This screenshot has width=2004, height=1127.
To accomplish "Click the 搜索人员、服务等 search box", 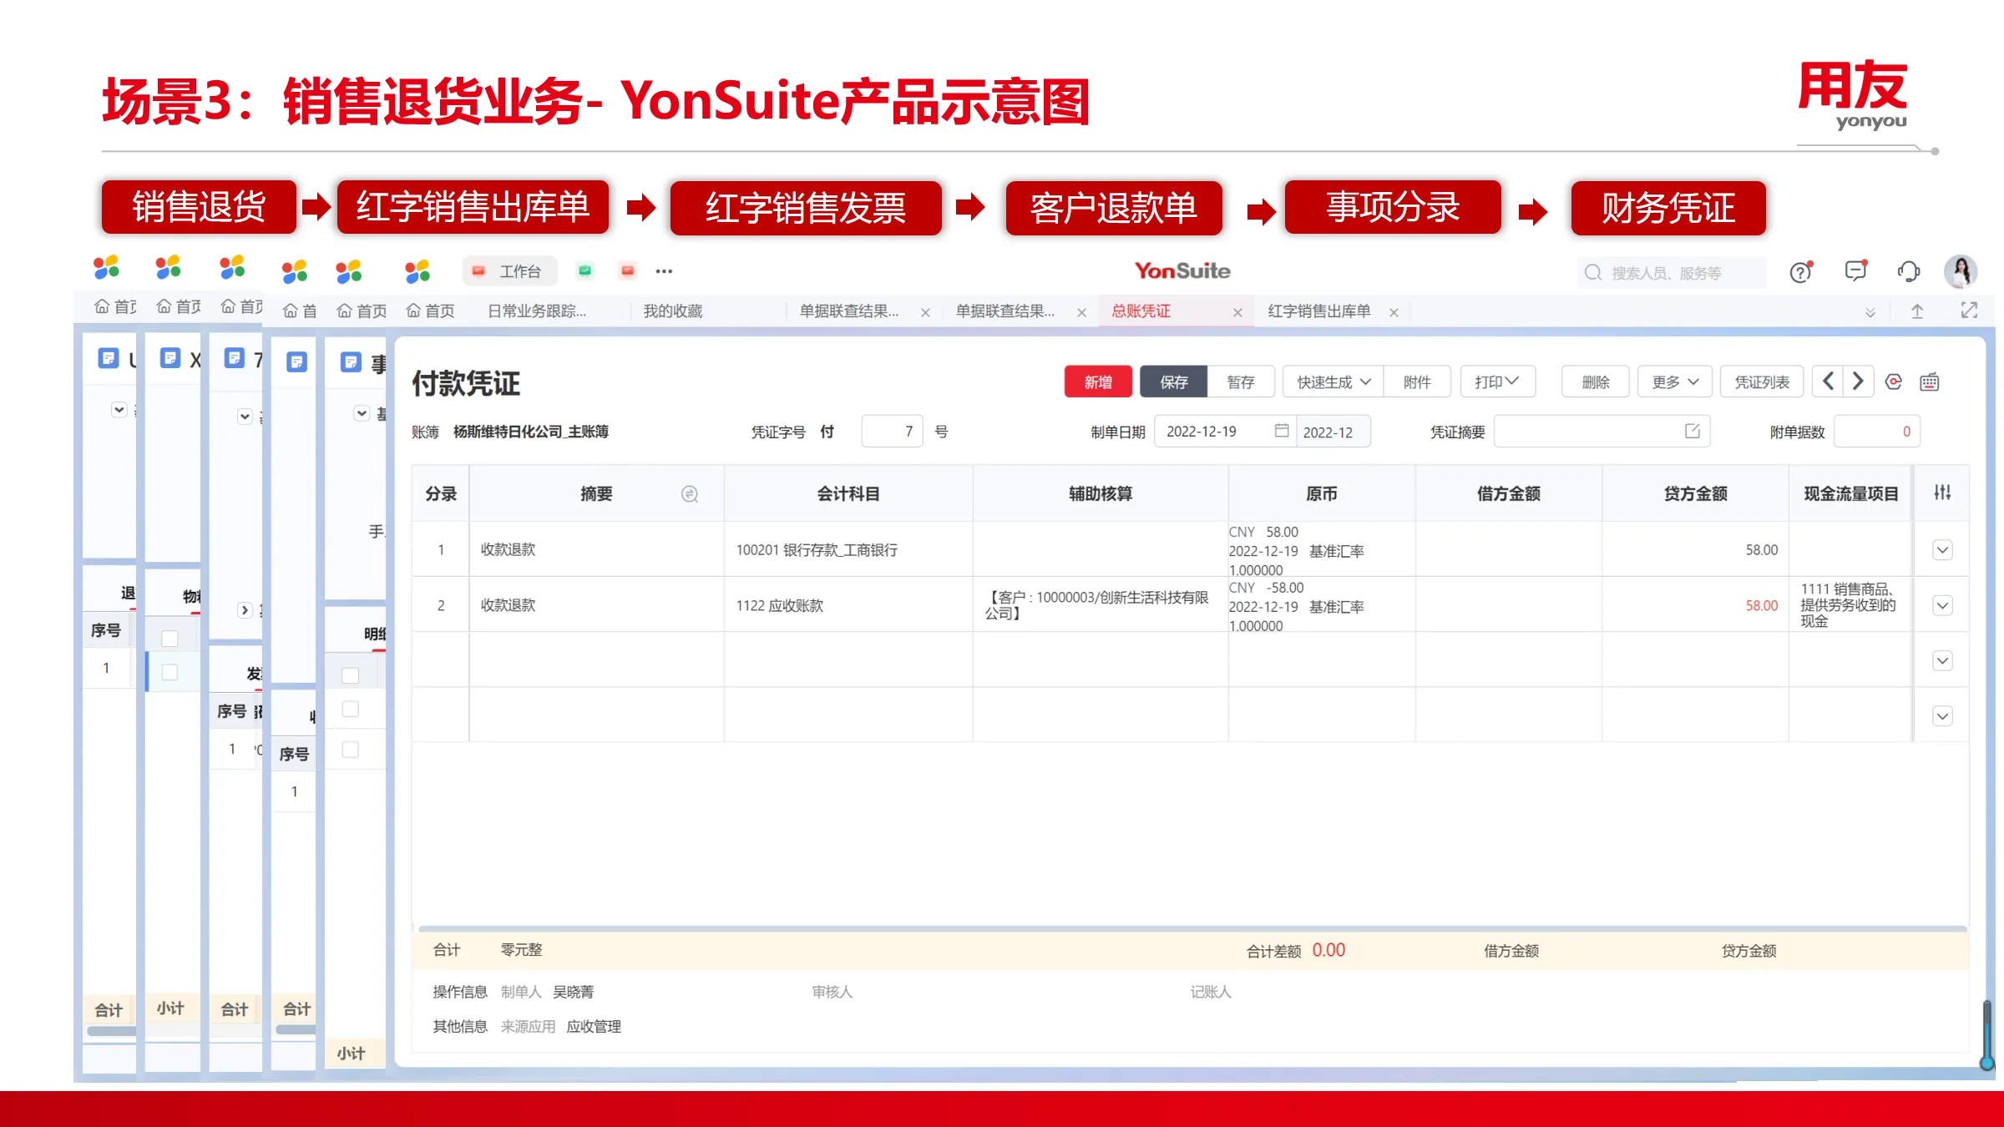I will 1672,273.
